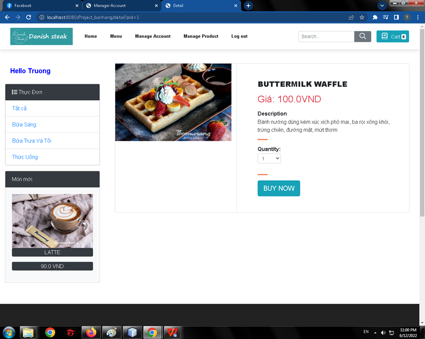Click the page vertical scrollbar
425x339 pixels.
point(422,122)
